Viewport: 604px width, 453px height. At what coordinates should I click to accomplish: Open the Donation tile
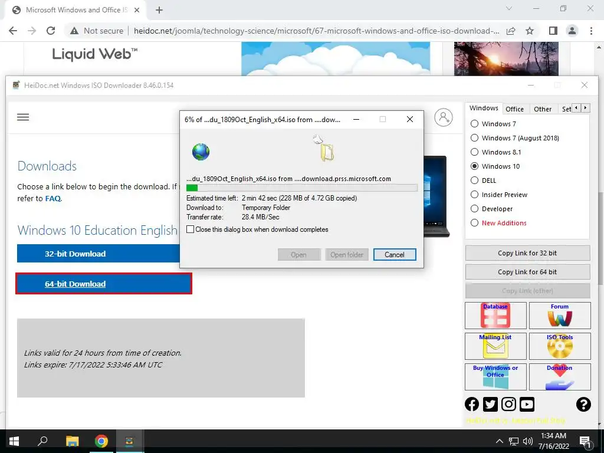coord(560,377)
